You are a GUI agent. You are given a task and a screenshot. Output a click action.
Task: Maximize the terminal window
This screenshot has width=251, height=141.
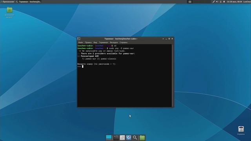click(x=169, y=39)
